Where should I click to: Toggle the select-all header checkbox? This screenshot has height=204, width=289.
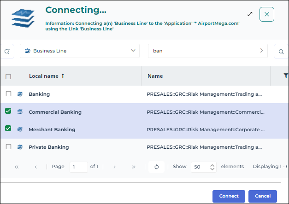click(8, 76)
